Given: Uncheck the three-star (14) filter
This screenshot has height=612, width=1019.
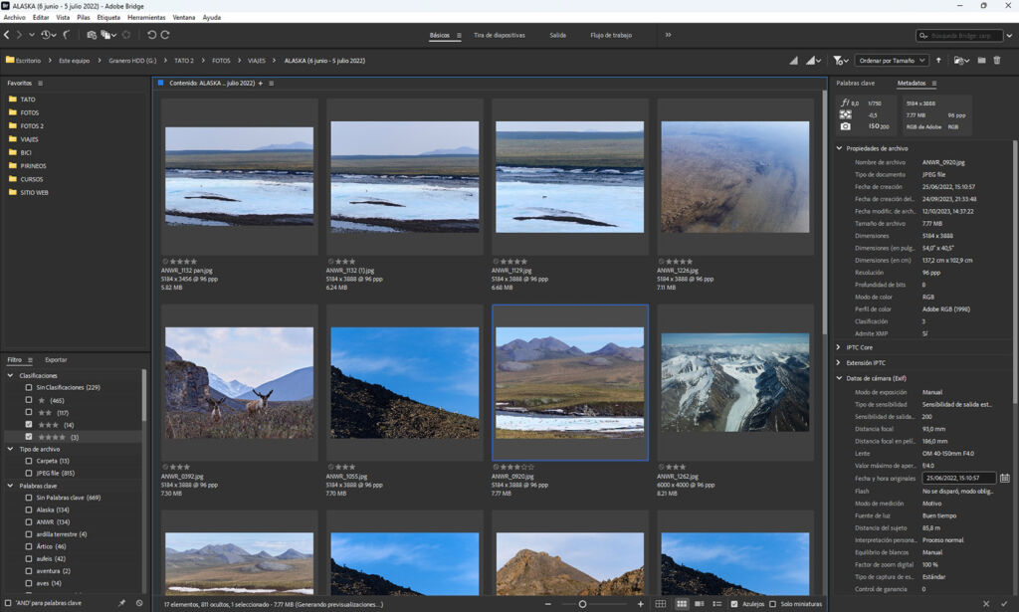Looking at the screenshot, I should tap(29, 424).
